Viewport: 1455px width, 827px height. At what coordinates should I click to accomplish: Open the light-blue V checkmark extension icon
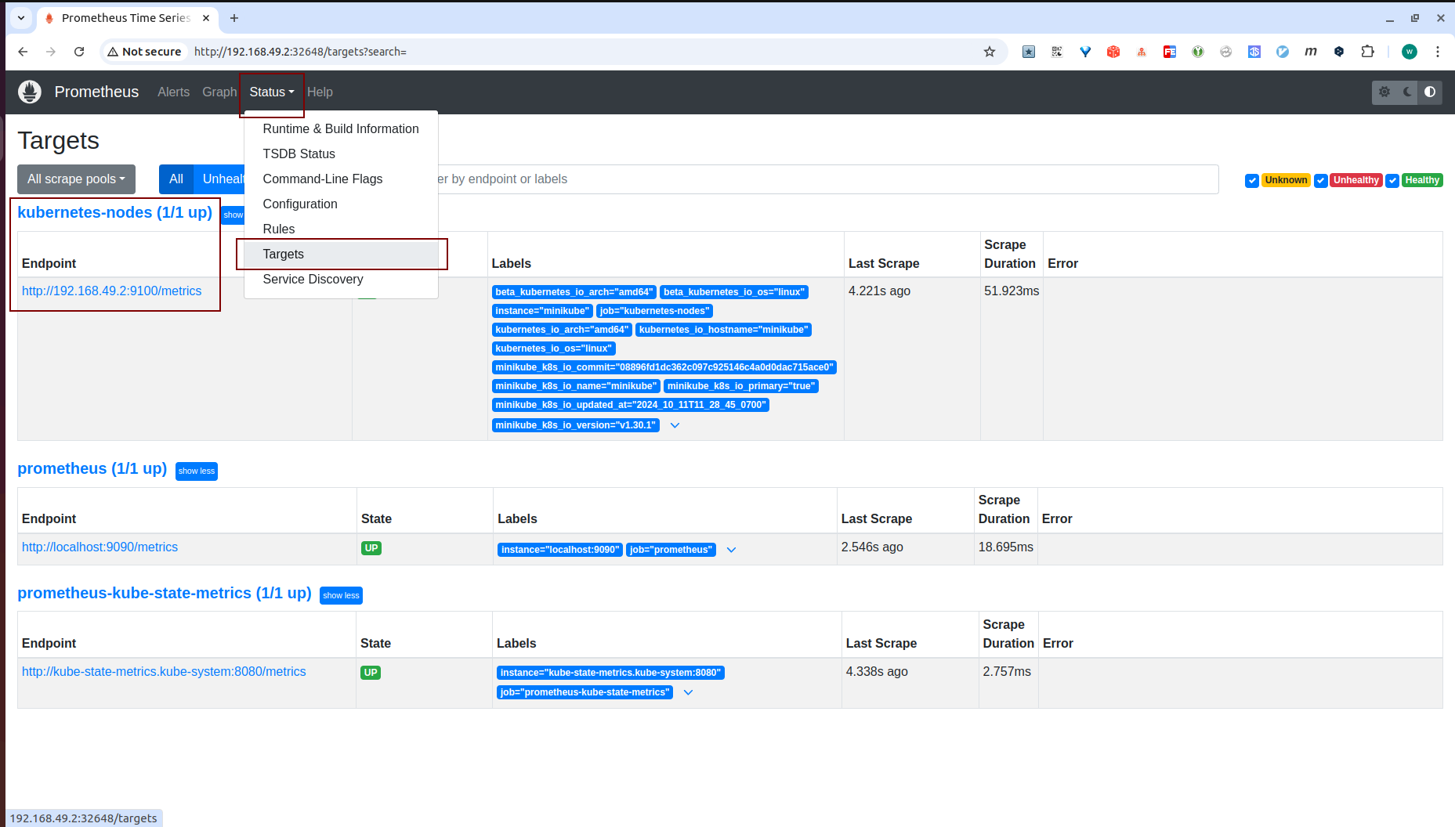point(1283,52)
